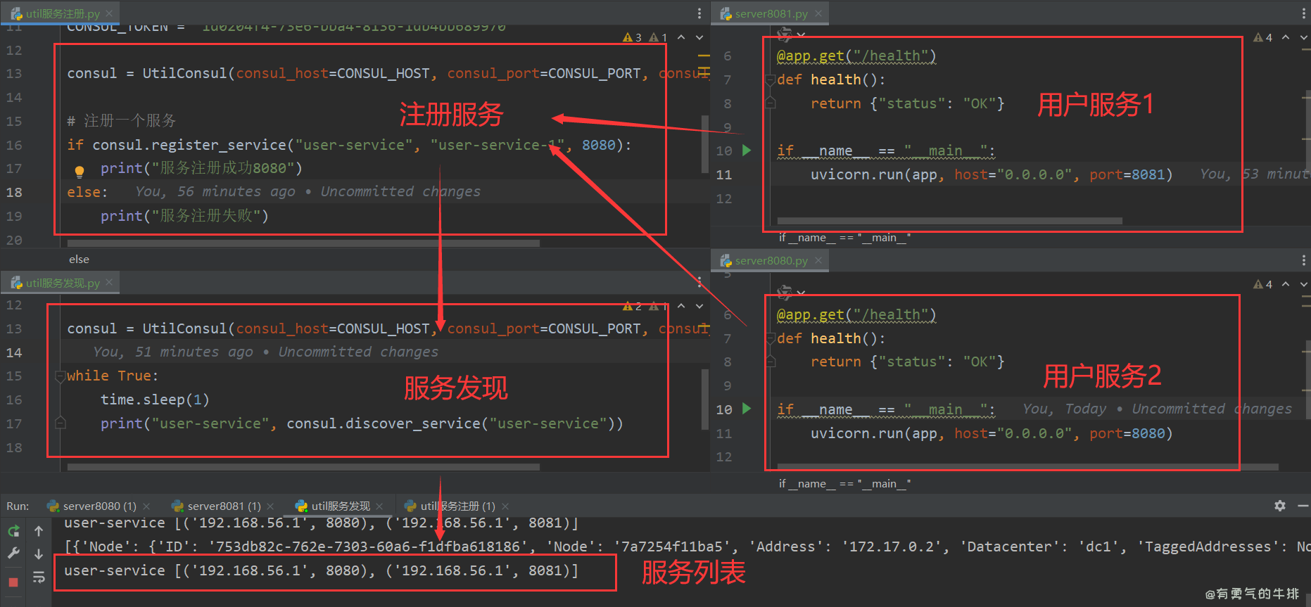The width and height of the screenshot is (1311, 607).
Task: Click the if __name__ breadcrumb under server8081.py
Action: [x=844, y=238]
